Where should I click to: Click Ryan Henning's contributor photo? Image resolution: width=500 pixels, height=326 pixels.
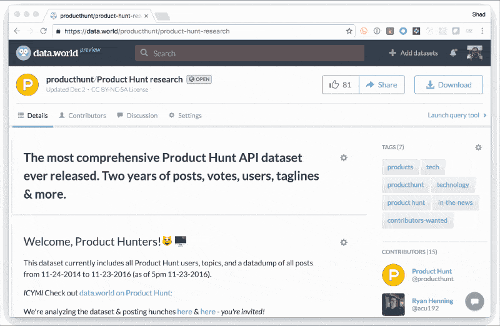pyautogui.click(x=393, y=304)
